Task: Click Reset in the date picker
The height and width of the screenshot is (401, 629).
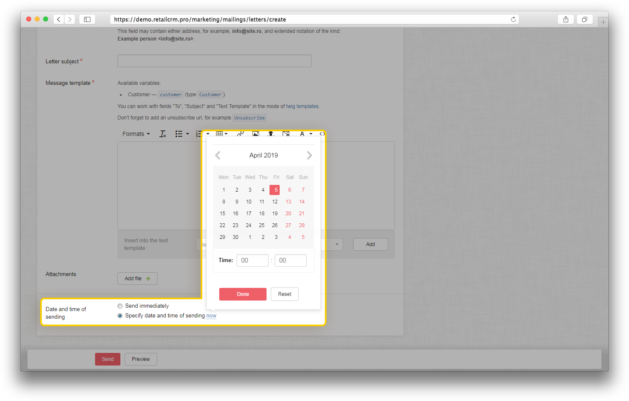Action: 285,294
